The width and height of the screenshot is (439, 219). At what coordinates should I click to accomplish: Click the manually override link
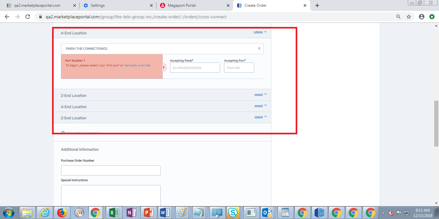[137, 65]
